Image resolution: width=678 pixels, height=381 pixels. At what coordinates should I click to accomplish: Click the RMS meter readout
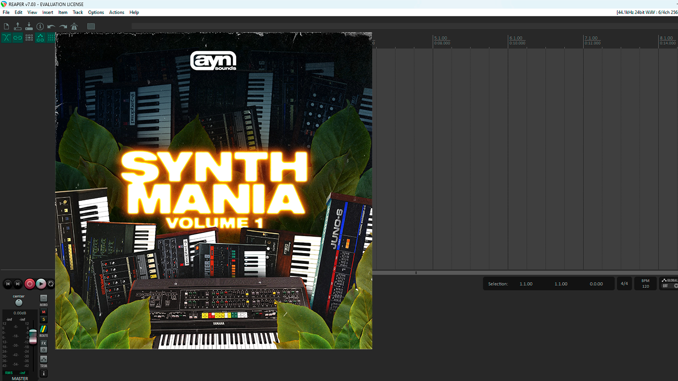pyautogui.click(x=15, y=373)
